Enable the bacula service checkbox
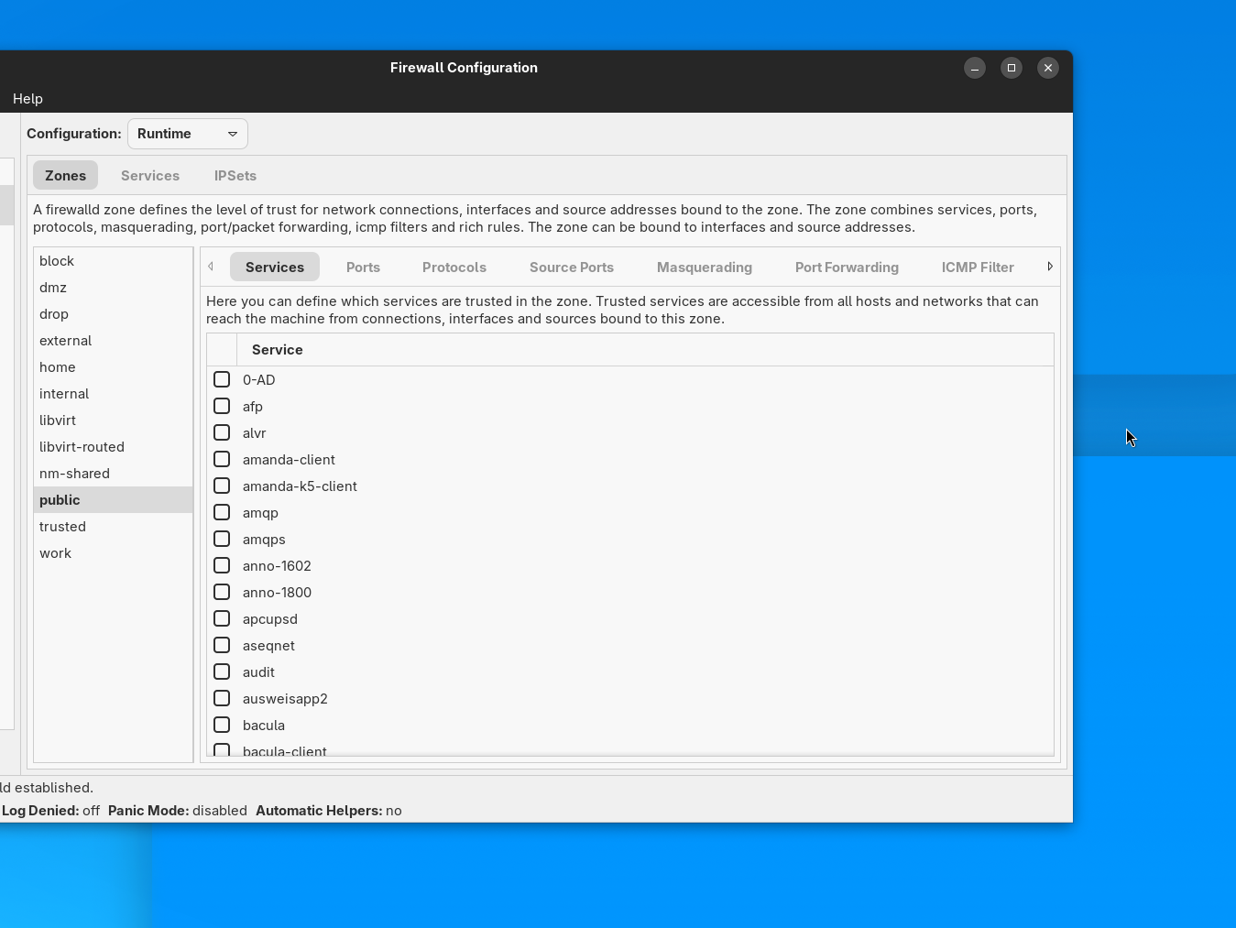 [222, 725]
